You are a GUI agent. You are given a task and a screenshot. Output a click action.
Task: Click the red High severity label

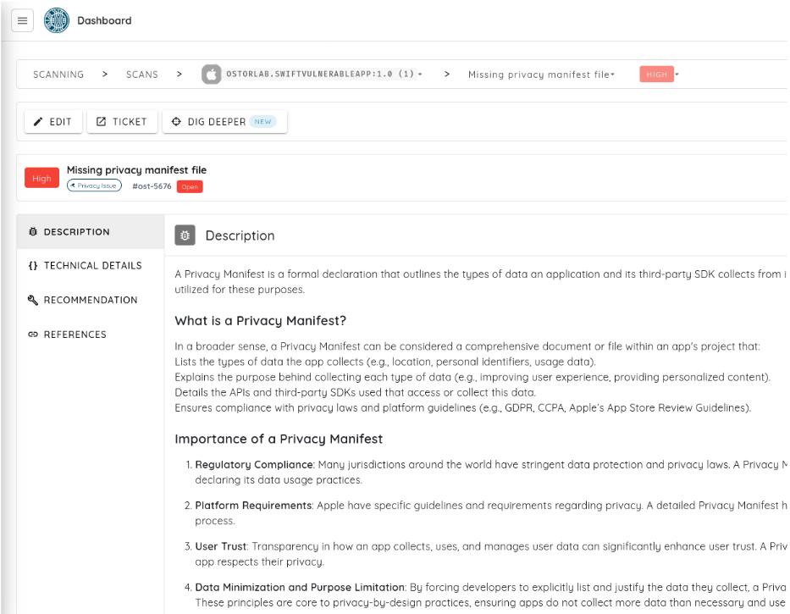(x=41, y=178)
